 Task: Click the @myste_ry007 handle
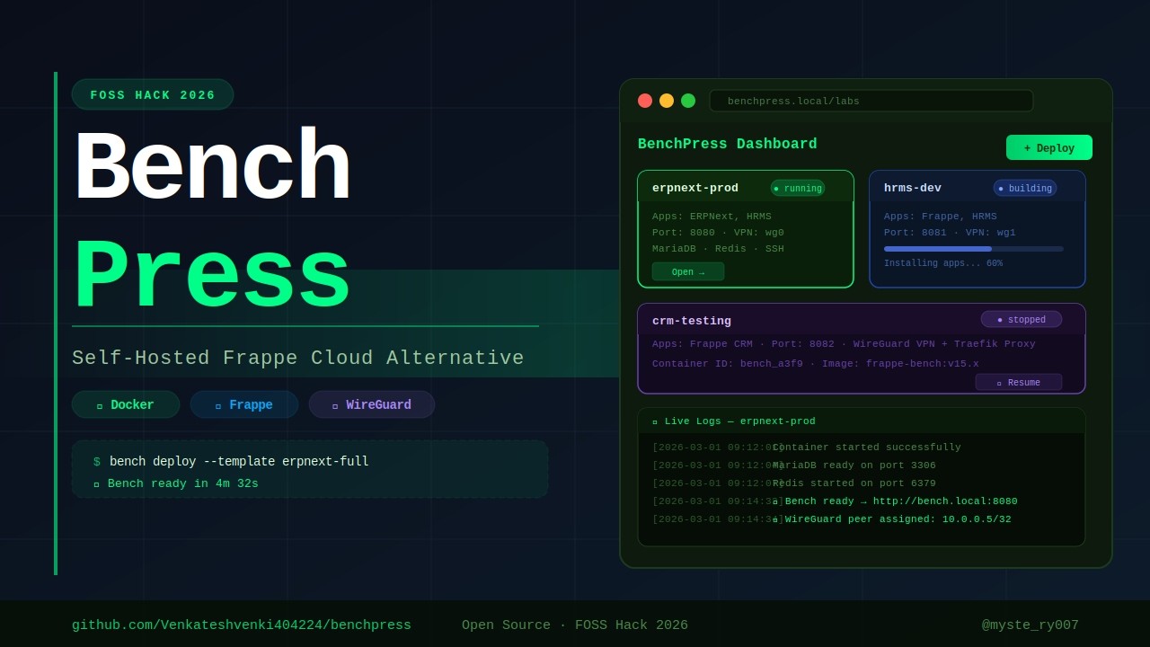1031,625
